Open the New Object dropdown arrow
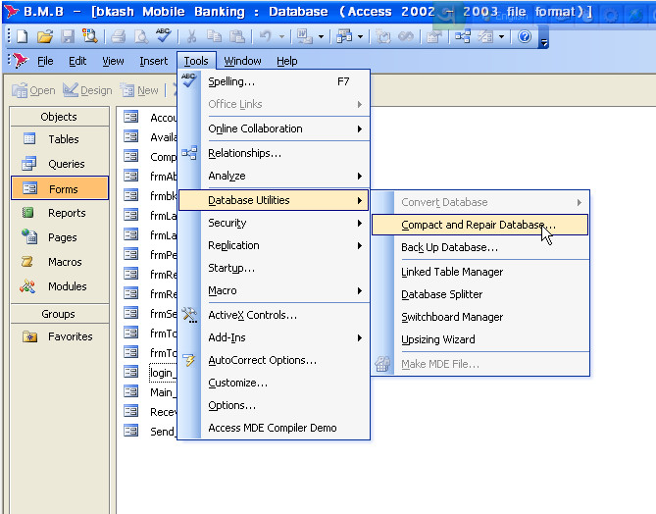The image size is (656, 514). [502, 37]
